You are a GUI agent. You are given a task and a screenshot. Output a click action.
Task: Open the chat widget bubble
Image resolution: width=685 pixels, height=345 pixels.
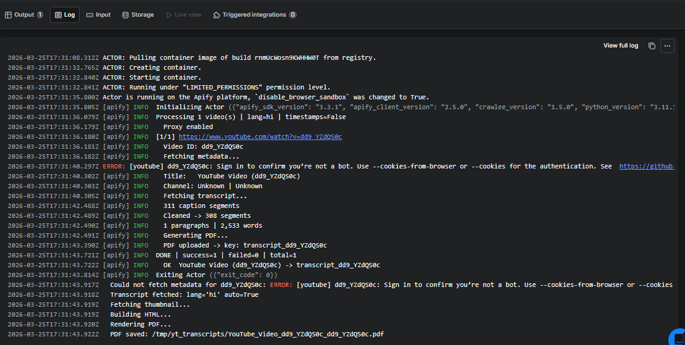tap(678, 337)
